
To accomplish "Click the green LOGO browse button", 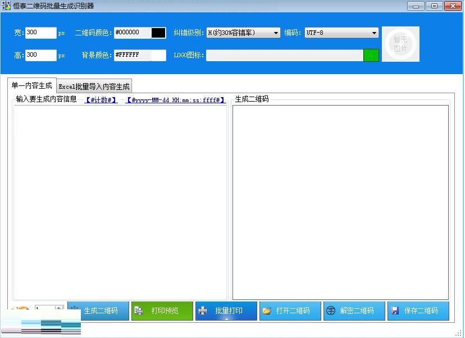I will [x=371, y=55].
